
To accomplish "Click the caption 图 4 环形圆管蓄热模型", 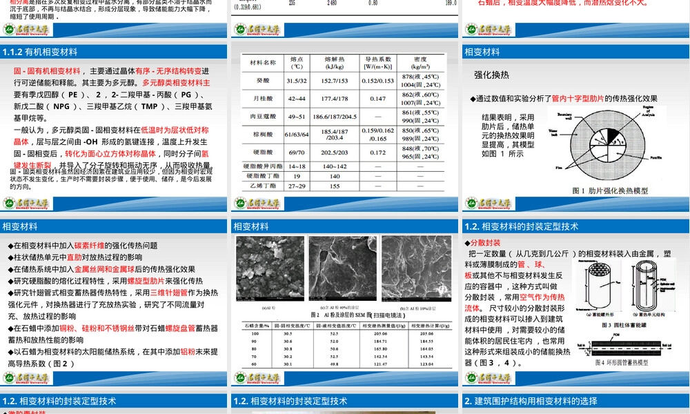I will click(x=622, y=362).
